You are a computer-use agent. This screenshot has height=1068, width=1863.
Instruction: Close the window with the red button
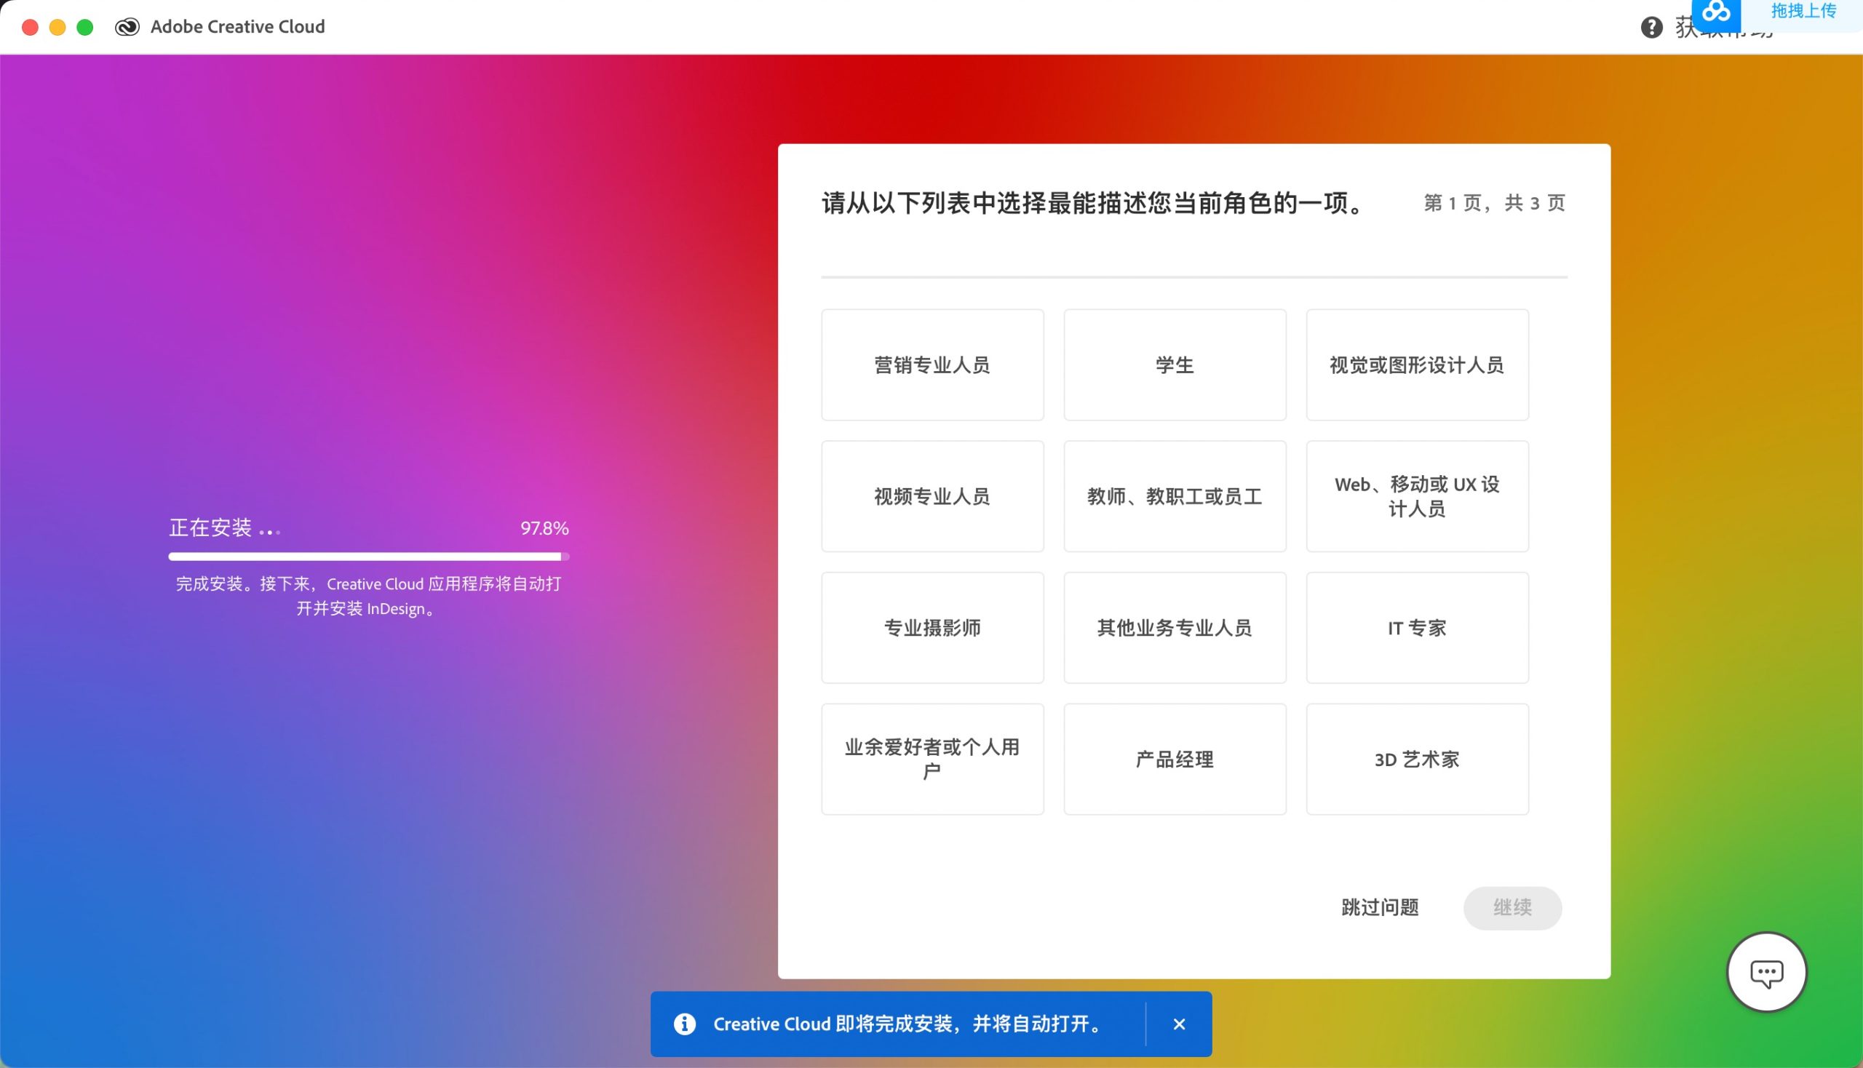[x=30, y=28]
